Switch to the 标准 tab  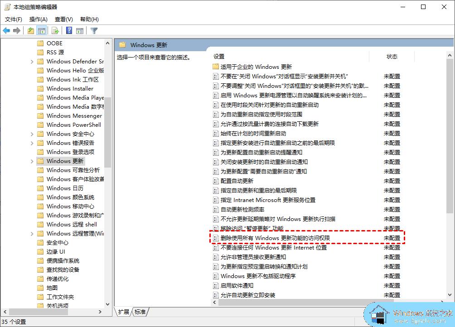point(140,312)
